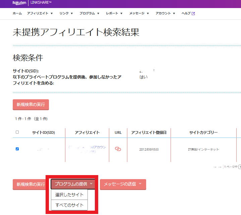Click the page number input field in pagination
241x215 pixels.
click(x=240, y=167)
